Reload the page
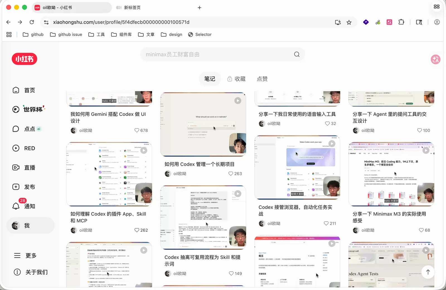 click(32, 22)
